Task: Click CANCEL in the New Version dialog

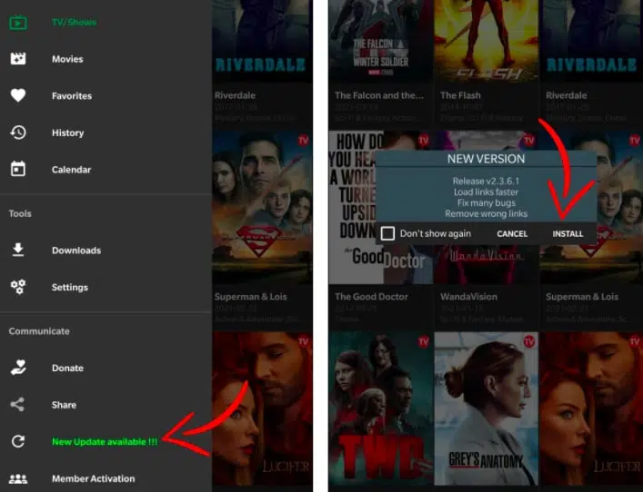Action: (512, 233)
